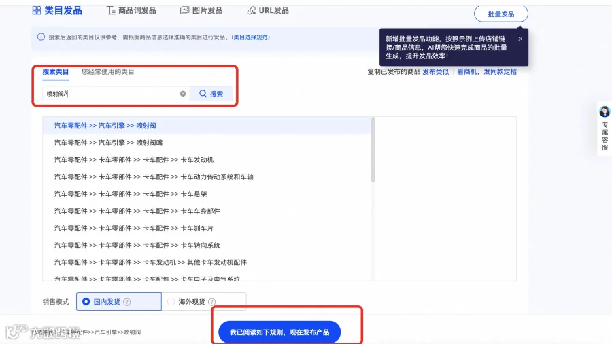This screenshot has height=344, width=612.
Task: Click the 批量发品 button
Action: [x=501, y=14]
